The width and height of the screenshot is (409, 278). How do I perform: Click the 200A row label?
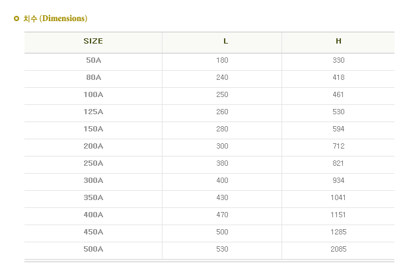coord(93,147)
